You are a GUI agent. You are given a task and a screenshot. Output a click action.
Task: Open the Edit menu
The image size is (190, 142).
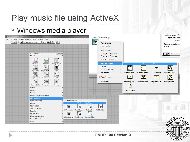[x=11, y=39]
